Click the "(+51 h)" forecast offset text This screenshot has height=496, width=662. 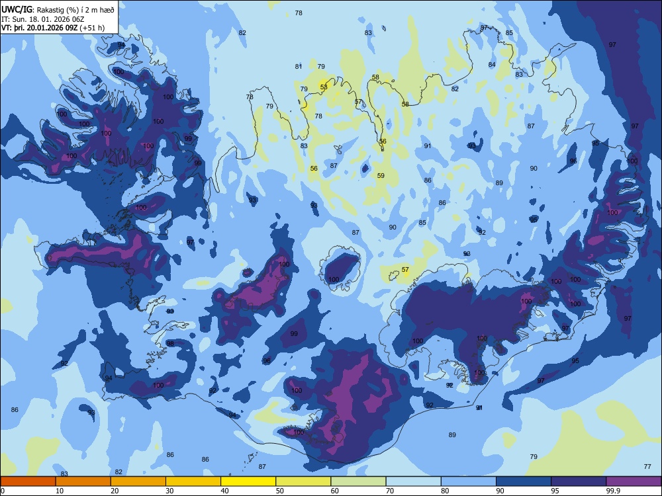pyautogui.click(x=92, y=28)
